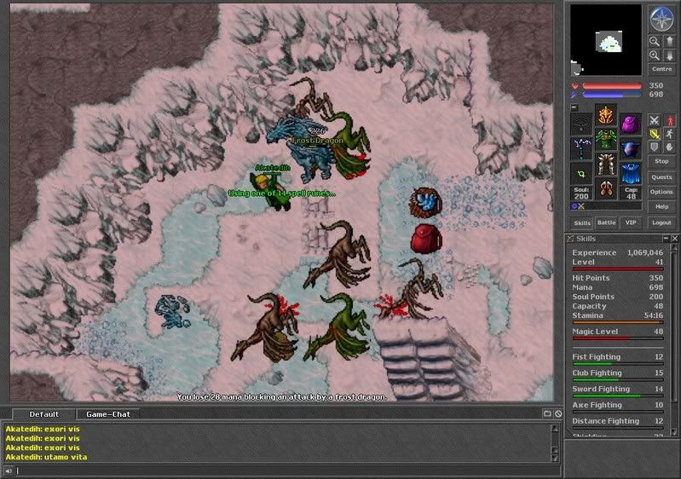Click the Logout button
681x479 pixels.
662,222
